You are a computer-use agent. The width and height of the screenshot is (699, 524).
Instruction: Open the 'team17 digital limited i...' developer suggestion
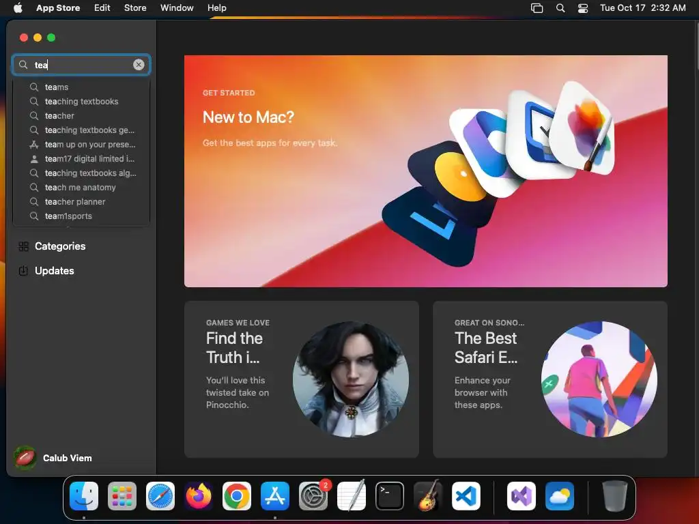[x=82, y=158]
